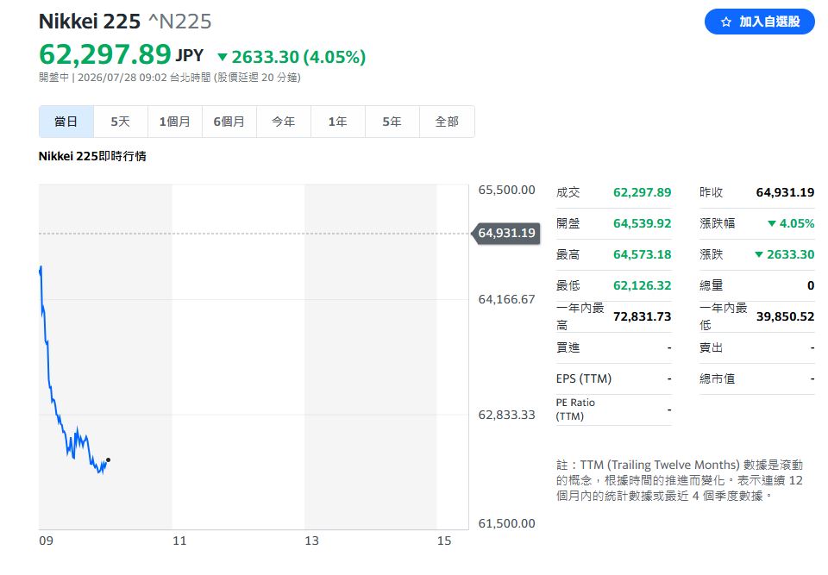Show the 1個月 chart range

[175, 122]
